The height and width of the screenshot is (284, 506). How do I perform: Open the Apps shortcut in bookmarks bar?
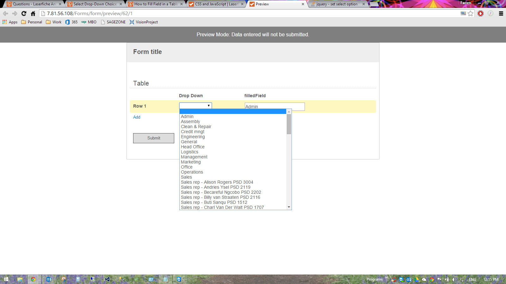coord(10,22)
